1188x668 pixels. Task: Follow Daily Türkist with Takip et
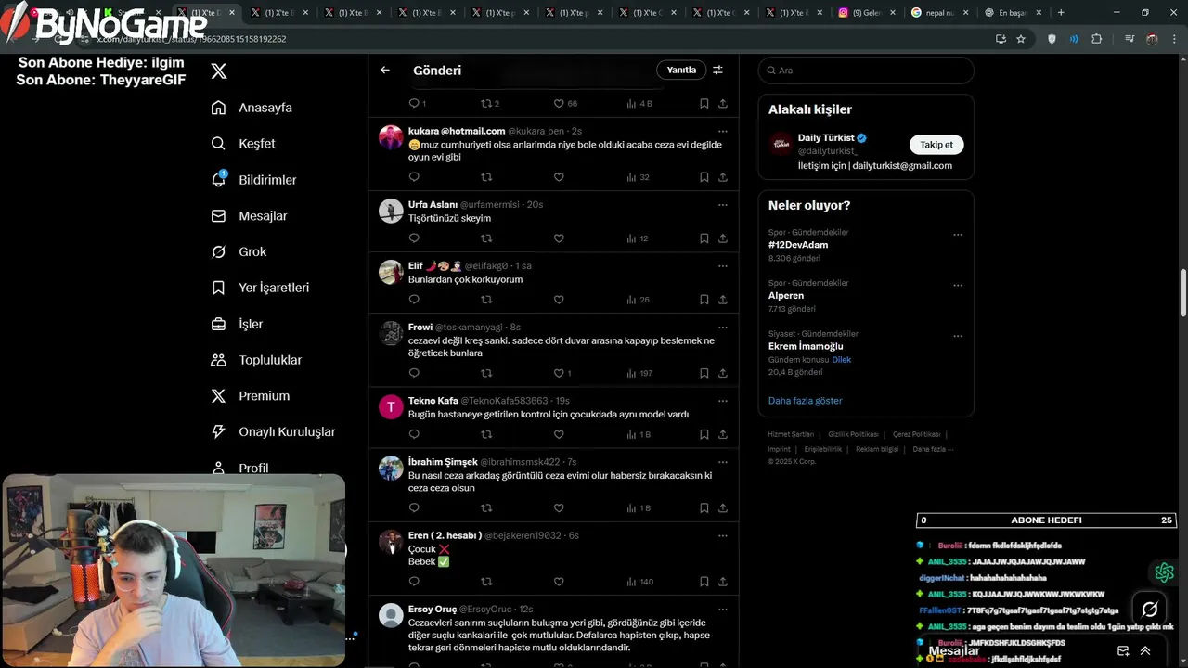[x=936, y=145]
